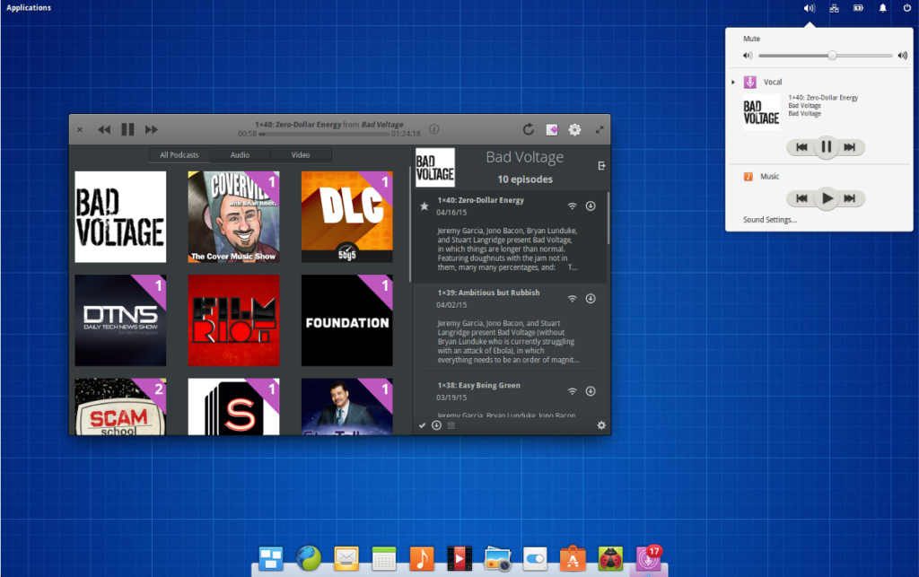This screenshot has width=919, height=577.
Task: Click the episode list panel toggle beside Bad Voltage
Action: click(600, 165)
